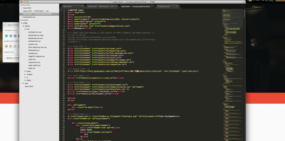Open component.css in the css folder
The width and height of the screenshot is (285, 141).
tap(34, 41)
